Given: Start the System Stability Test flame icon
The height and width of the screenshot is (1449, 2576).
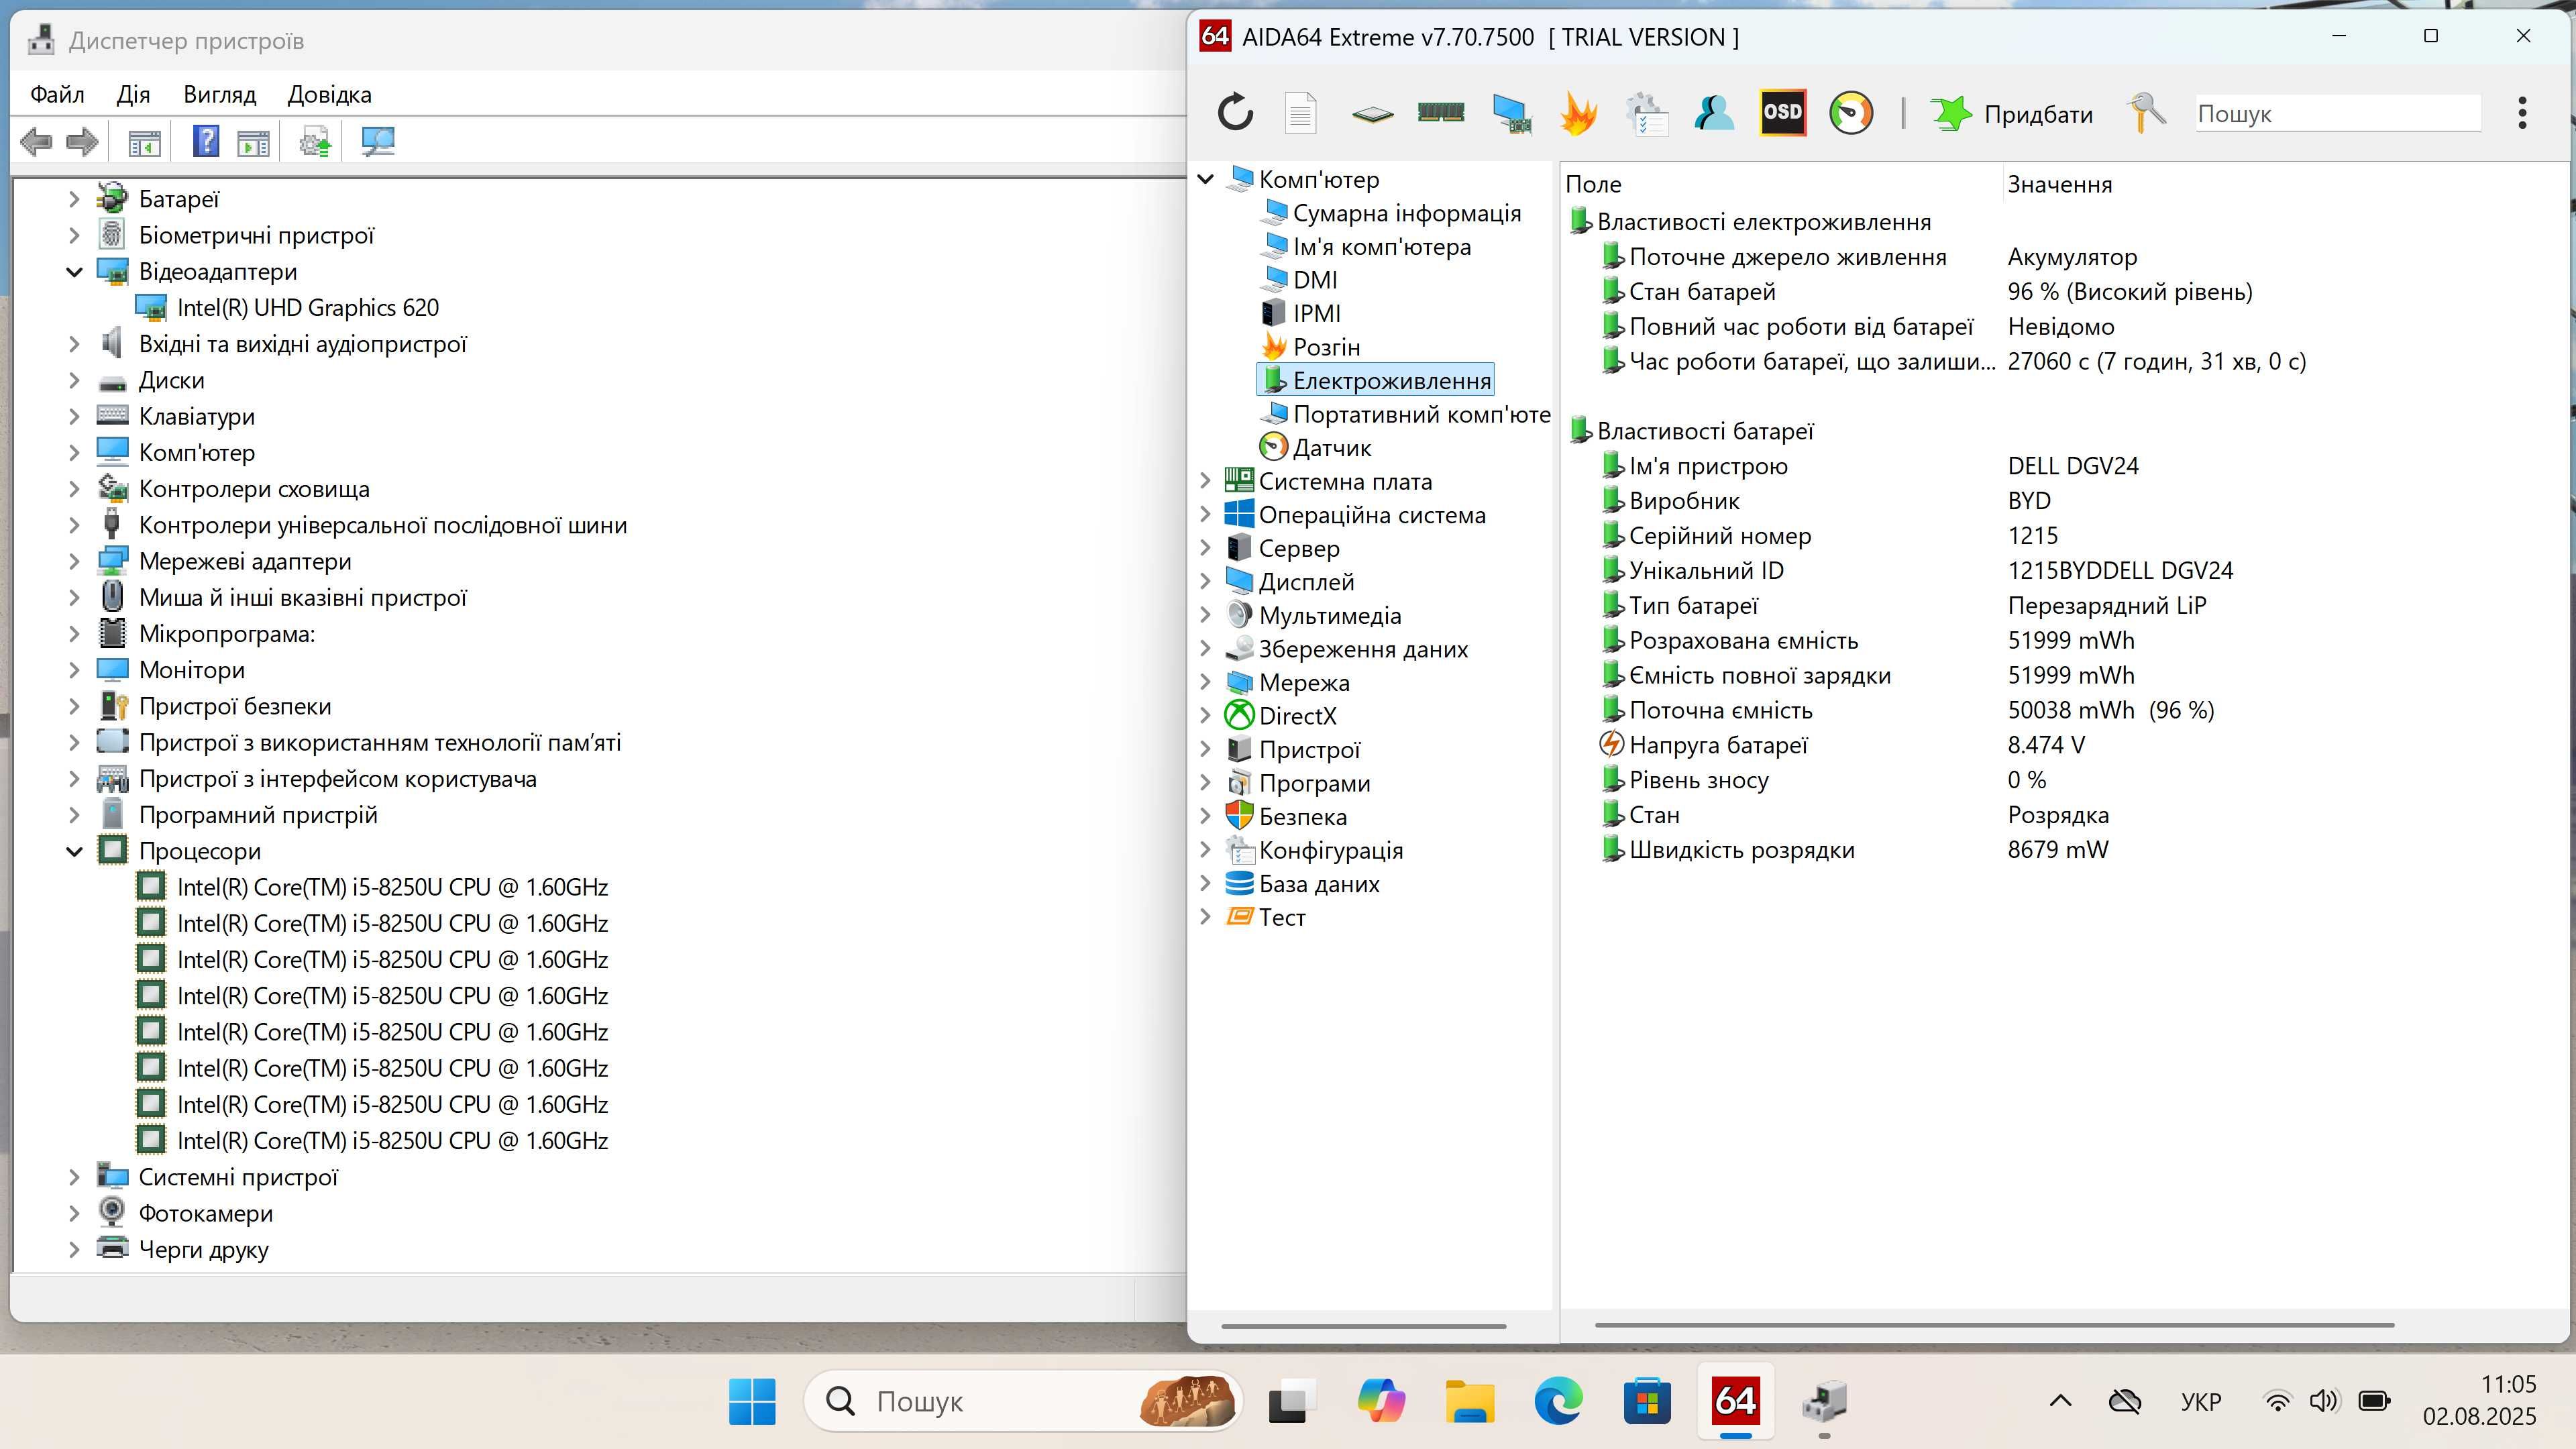Looking at the screenshot, I should [x=1578, y=113].
